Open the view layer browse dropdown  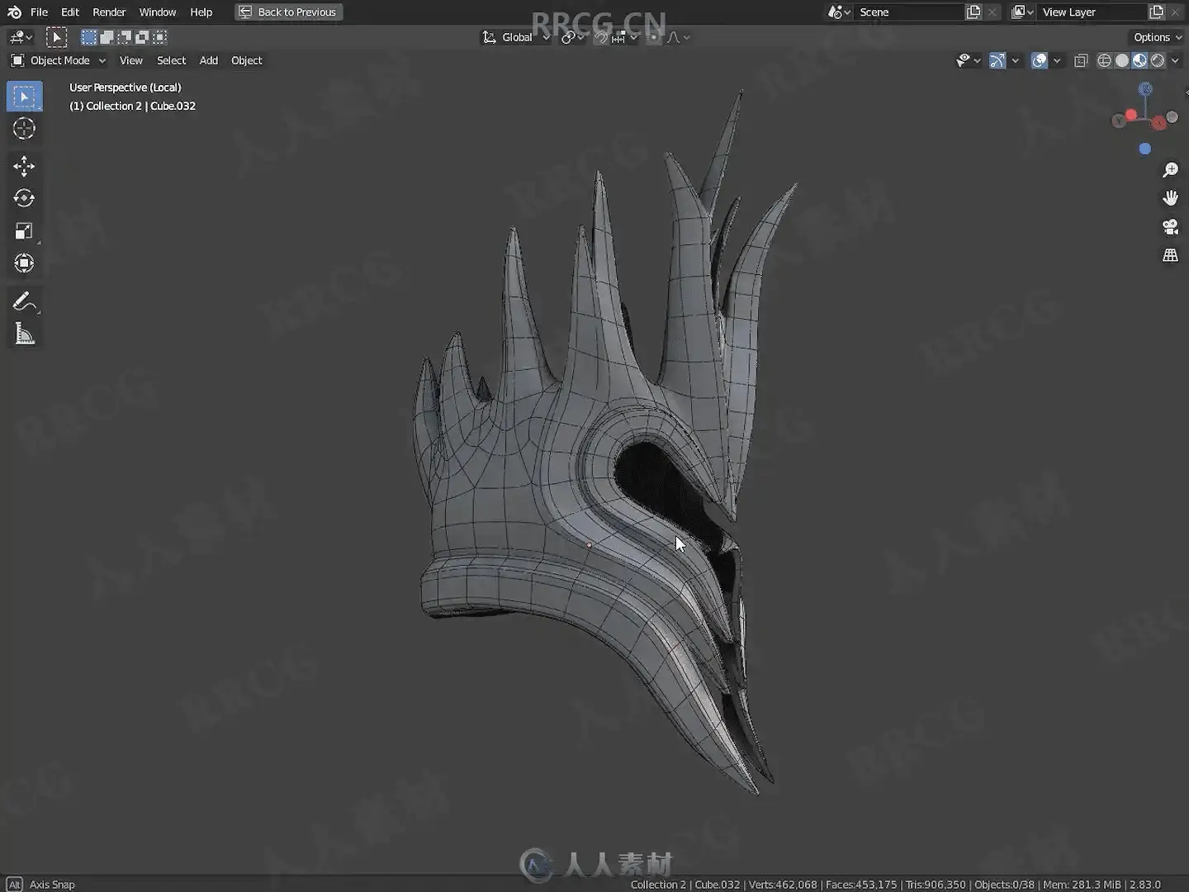(1022, 12)
